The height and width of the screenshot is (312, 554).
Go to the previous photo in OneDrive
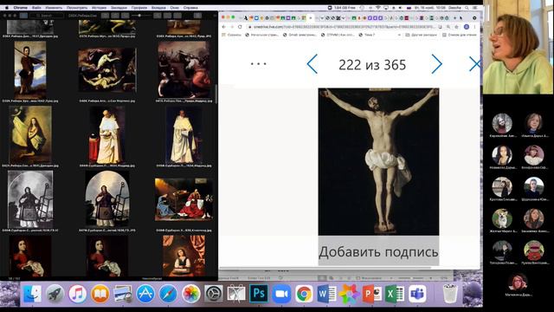pyautogui.click(x=312, y=64)
